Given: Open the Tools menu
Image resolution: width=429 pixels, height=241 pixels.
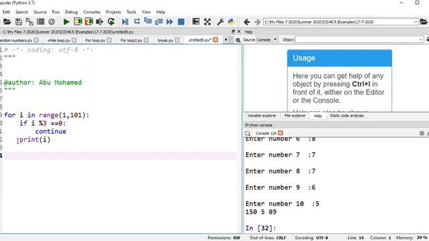Looking at the screenshot, I should coord(131,12).
